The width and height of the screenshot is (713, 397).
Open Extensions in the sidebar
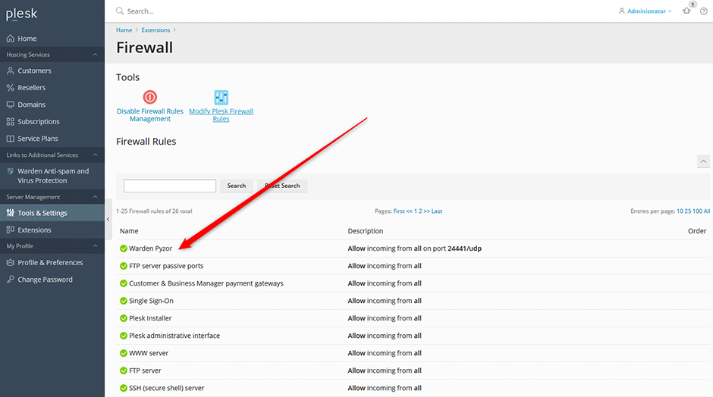point(34,230)
